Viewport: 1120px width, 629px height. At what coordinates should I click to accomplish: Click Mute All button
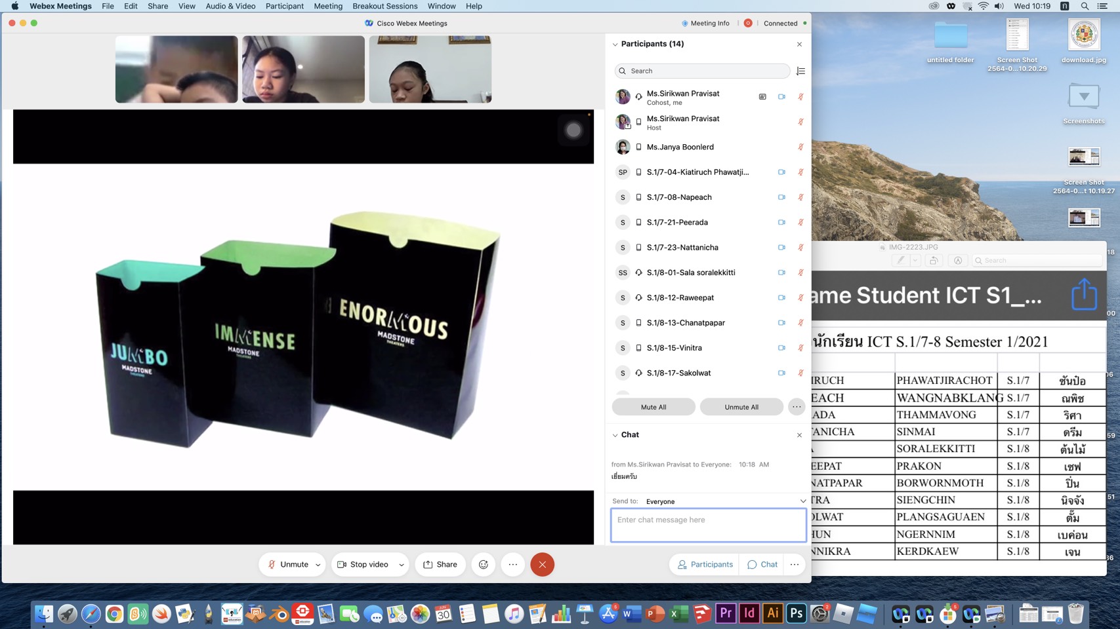coord(653,407)
